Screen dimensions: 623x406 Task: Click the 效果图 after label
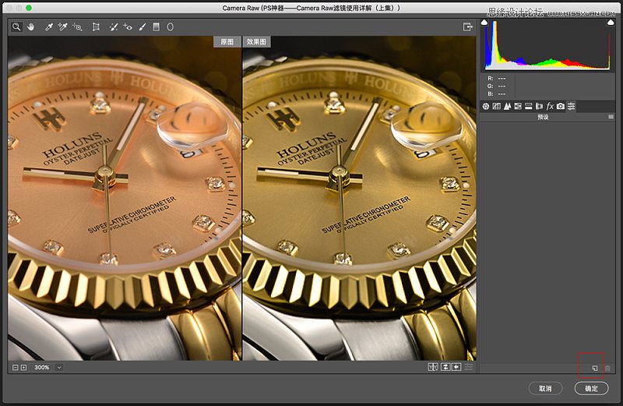coord(256,42)
